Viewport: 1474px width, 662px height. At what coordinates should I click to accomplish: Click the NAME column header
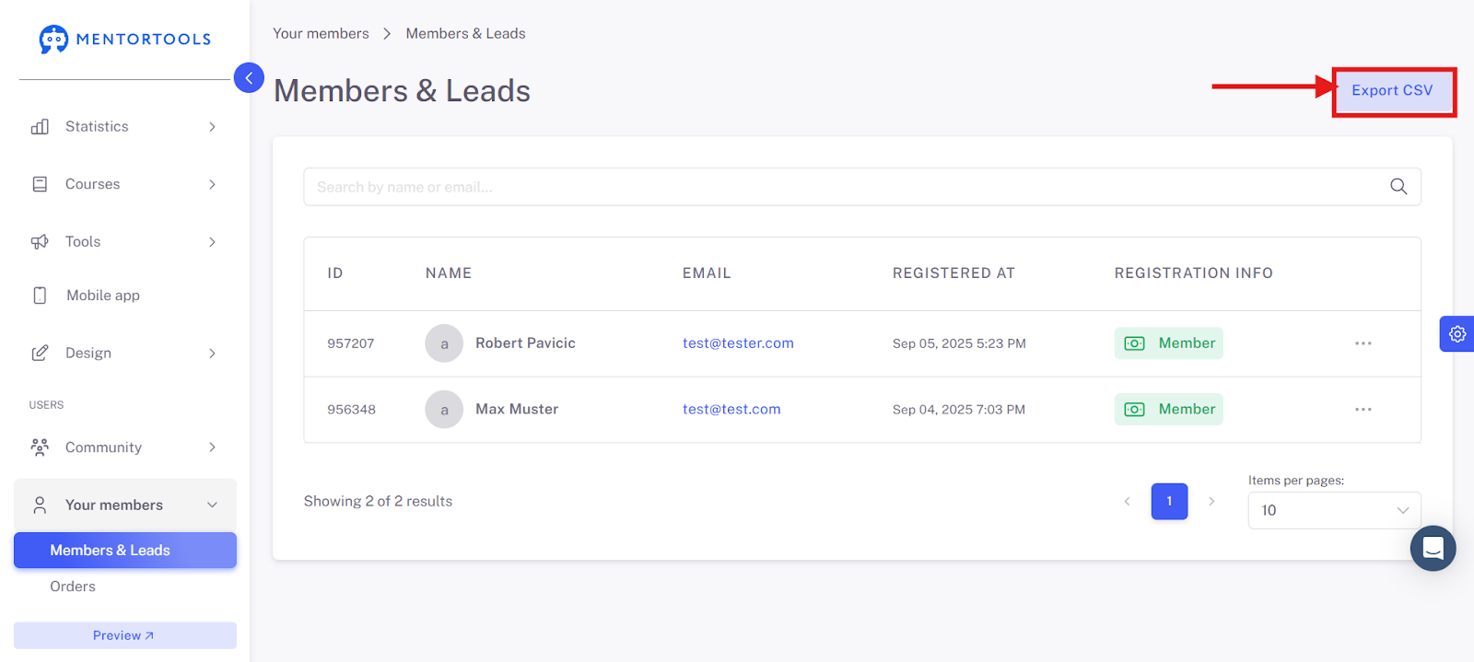pos(449,273)
